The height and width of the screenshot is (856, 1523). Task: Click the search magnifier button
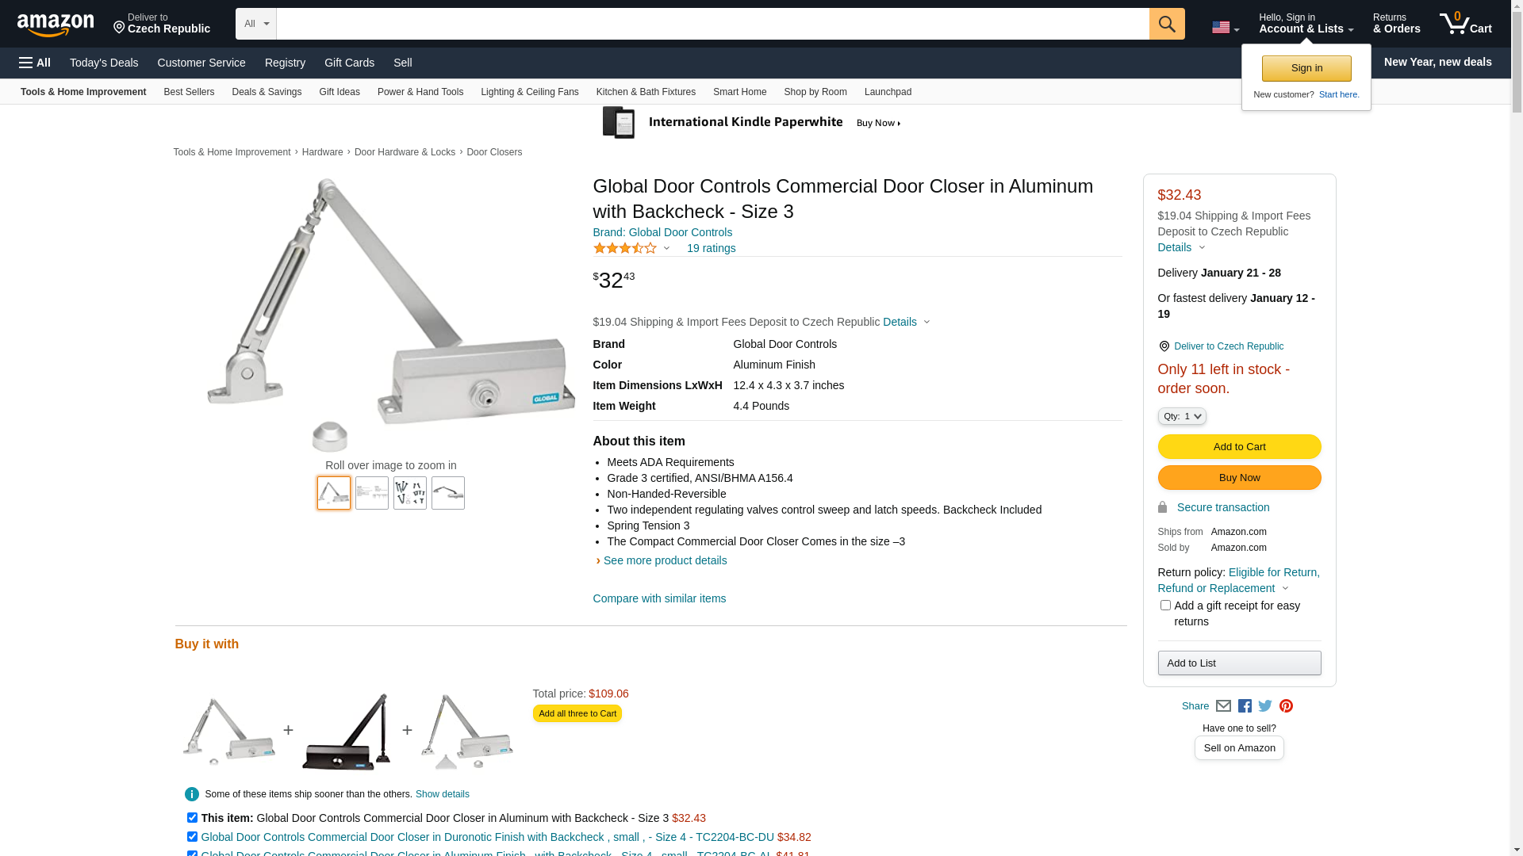pyautogui.click(x=1166, y=24)
